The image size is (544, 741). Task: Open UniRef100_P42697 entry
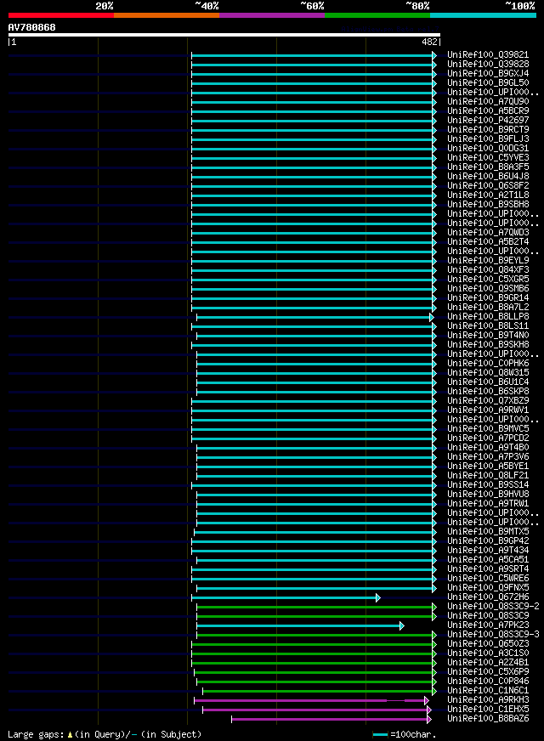coord(488,120)
